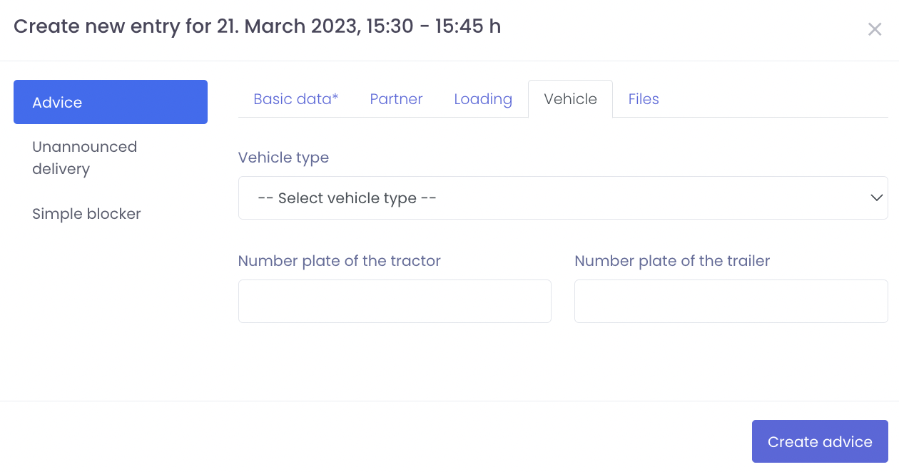The image size is (899, 472).
Task: Click the dialog title with date
Action: pos(257,27)
